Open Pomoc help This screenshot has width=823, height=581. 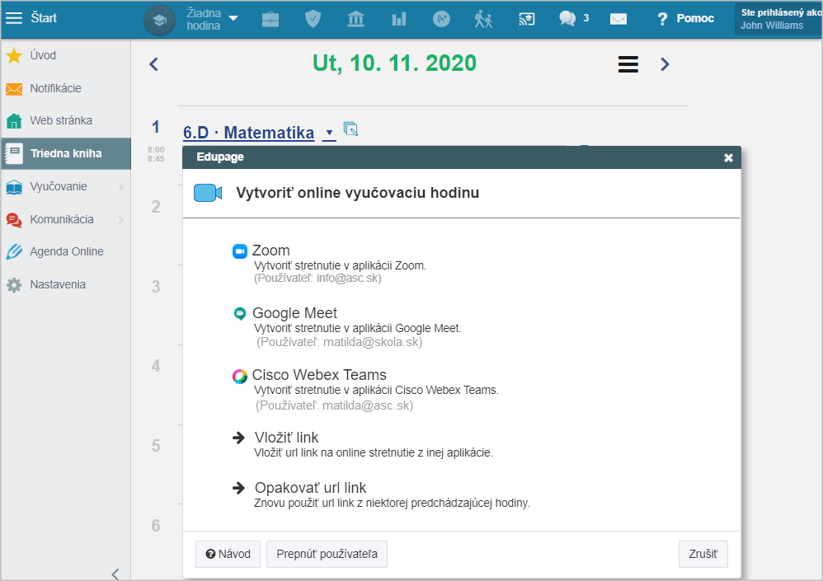(x=685, y=19)
